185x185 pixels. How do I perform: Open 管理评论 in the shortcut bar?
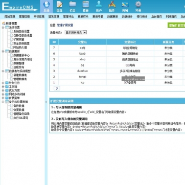68,16
